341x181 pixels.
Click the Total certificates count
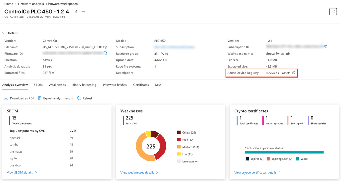(241, 118)
